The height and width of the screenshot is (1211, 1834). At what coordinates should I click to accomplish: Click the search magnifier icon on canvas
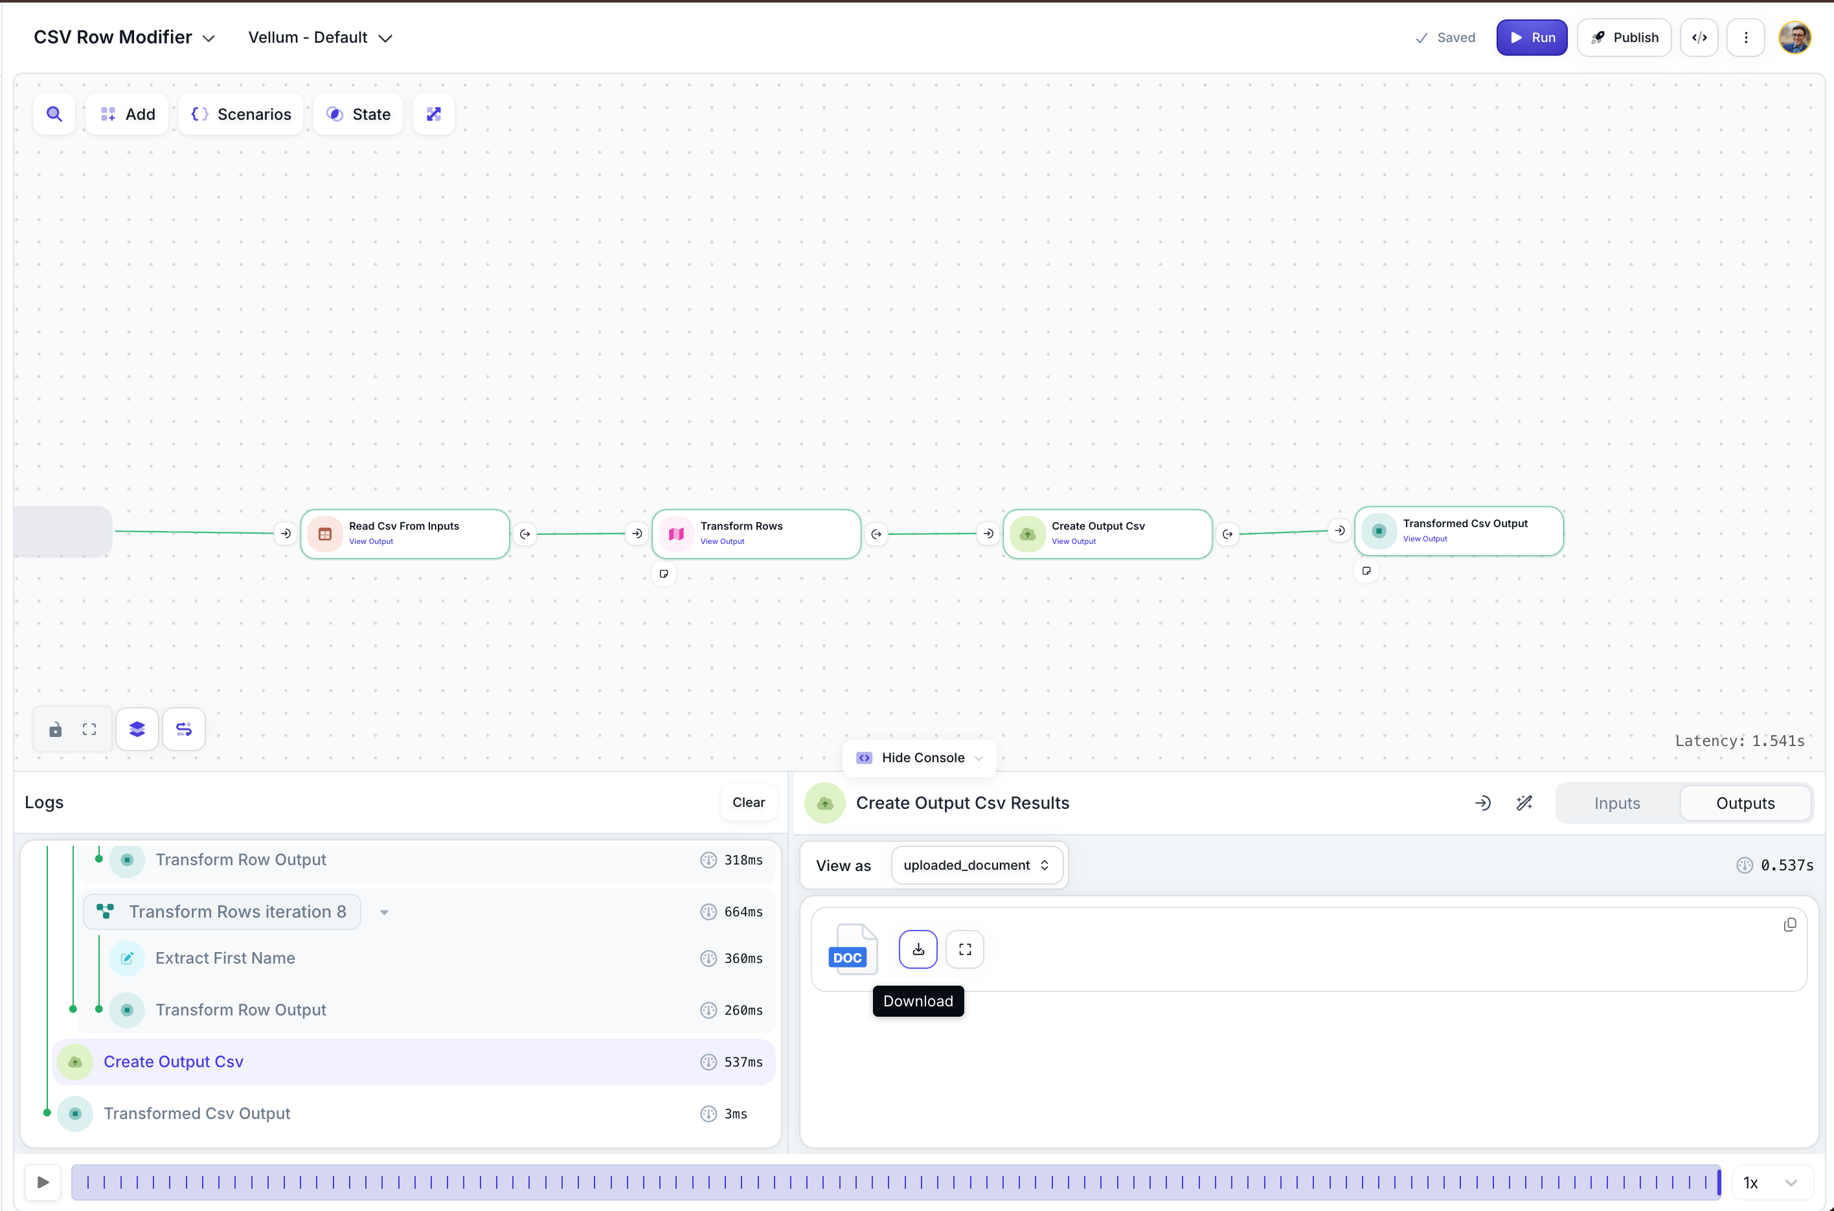(x=54, y=115)
